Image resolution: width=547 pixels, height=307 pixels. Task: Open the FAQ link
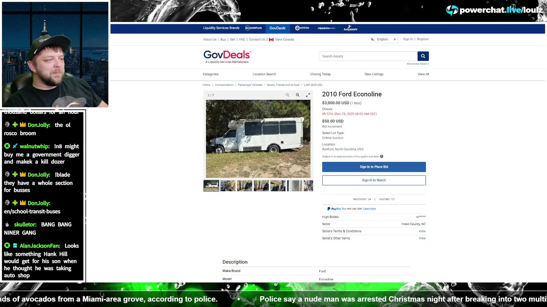coord(242,39)
